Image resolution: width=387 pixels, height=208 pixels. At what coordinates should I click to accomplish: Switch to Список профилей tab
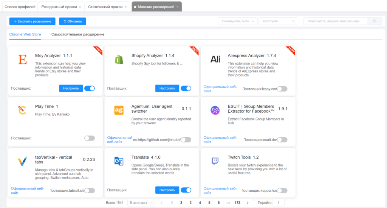tap(20, 7)
